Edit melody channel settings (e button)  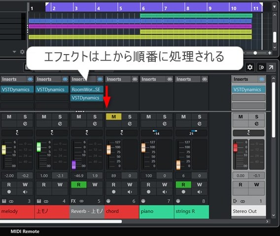(25, 123)
